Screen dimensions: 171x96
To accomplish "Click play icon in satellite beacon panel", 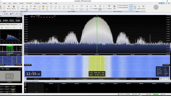I will coord(25,86).
